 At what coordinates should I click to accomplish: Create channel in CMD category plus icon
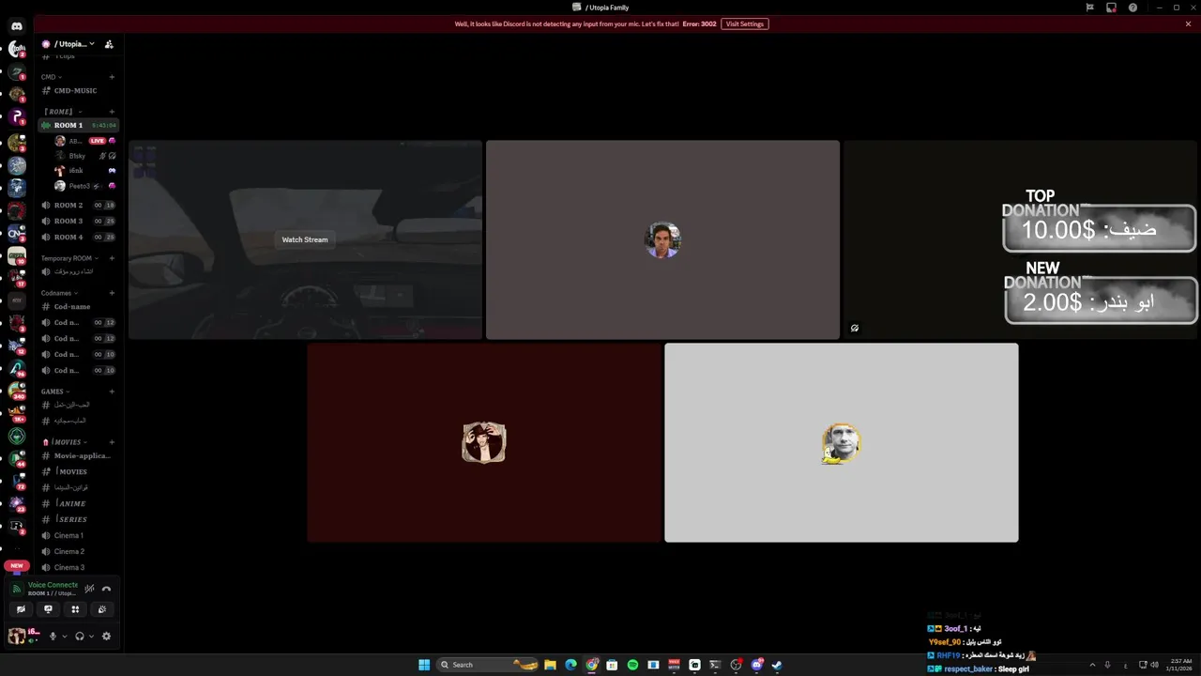pos(112,77)
